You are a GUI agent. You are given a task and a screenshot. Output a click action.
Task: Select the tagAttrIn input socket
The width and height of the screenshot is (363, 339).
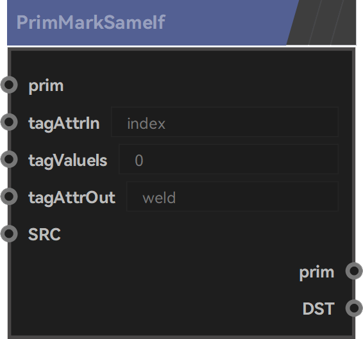tap(9, 122)
